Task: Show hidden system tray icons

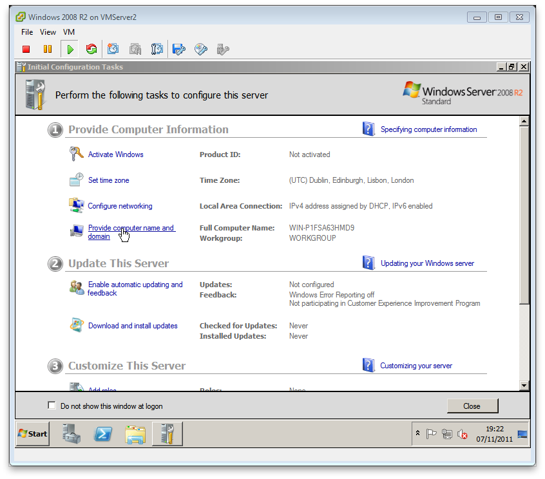Action: [418, 434]
